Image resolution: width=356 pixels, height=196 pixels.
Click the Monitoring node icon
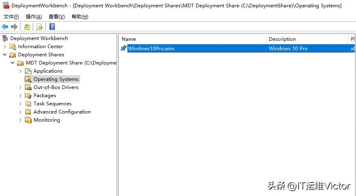(x=28, y=120)
